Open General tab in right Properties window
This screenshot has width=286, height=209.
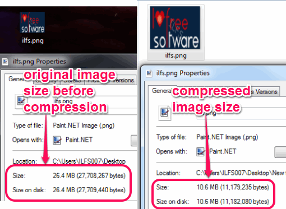(x=162, y=91)
